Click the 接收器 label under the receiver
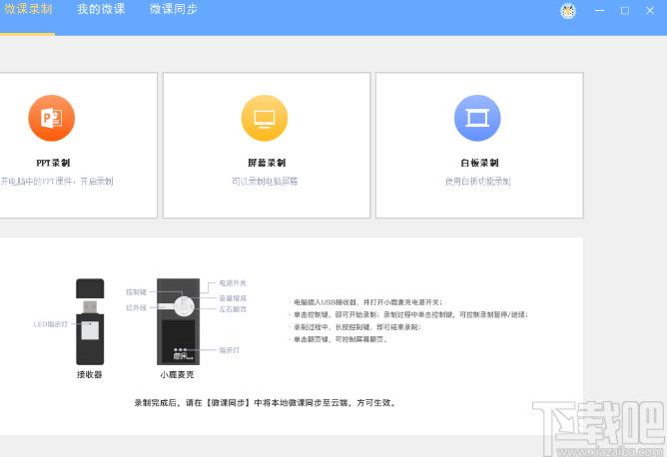This screenshot has width=667, height=457. coord(90,375)
